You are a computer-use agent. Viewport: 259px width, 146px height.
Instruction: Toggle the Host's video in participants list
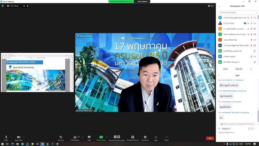[x=255, y=18]
